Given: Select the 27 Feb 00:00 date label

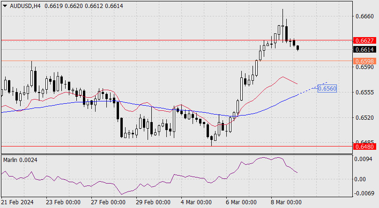Looking at the screenshot, I should click(x=108, y=202).
